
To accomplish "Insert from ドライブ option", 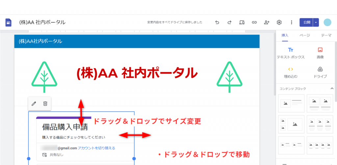I will [x=320, y=72].
